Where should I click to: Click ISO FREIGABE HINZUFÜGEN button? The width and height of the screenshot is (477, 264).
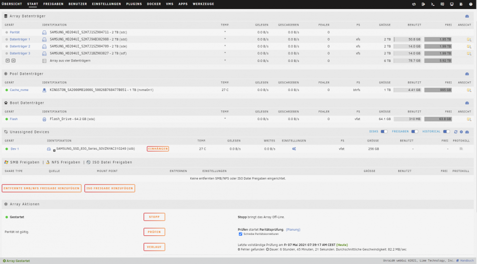pos(110,188)
